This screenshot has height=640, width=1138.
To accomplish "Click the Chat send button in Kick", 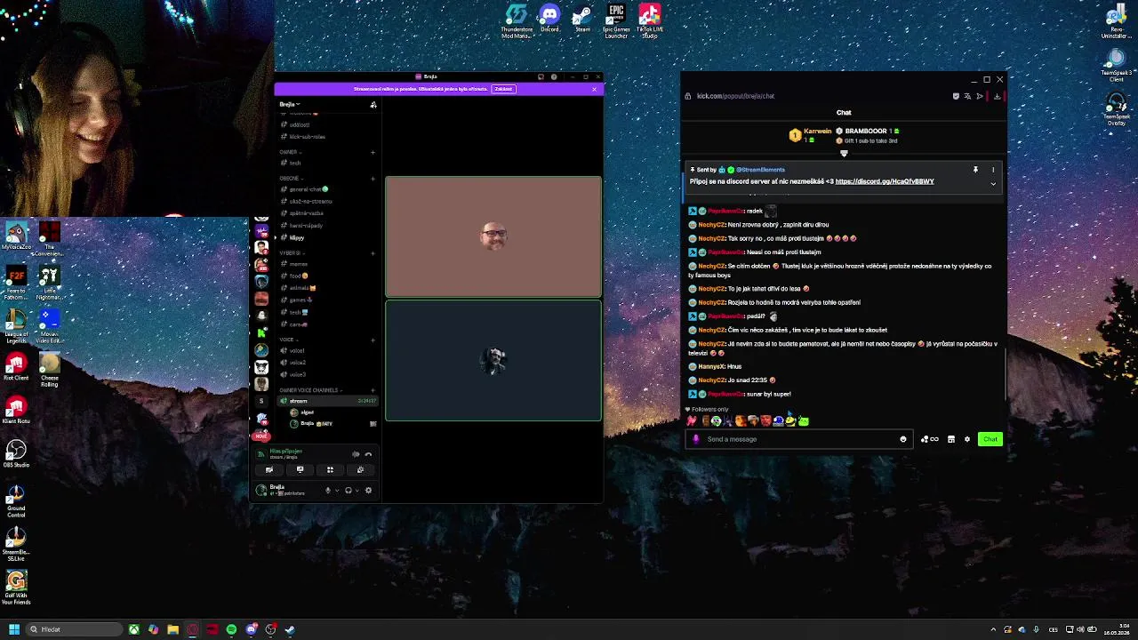I will coord(990,439).
